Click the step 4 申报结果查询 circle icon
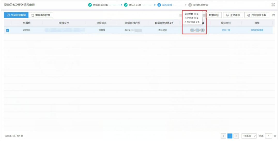279x145 pixels. pos(190,5)
